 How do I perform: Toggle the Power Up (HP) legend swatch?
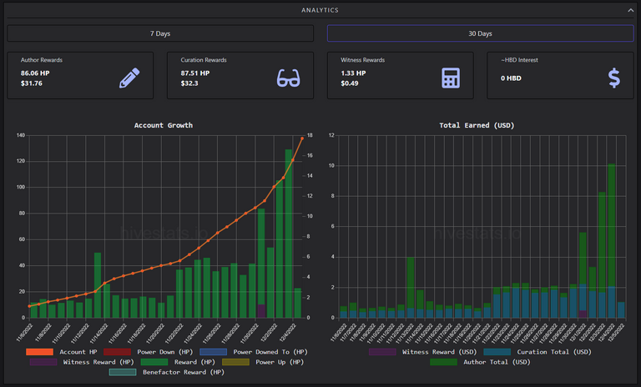tap(235, 362)
